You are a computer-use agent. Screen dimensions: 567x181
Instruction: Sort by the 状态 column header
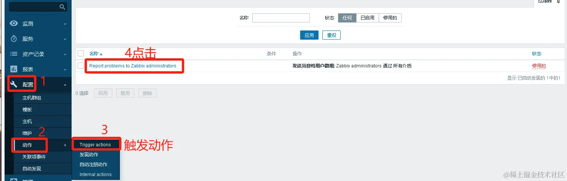[537, 54]
